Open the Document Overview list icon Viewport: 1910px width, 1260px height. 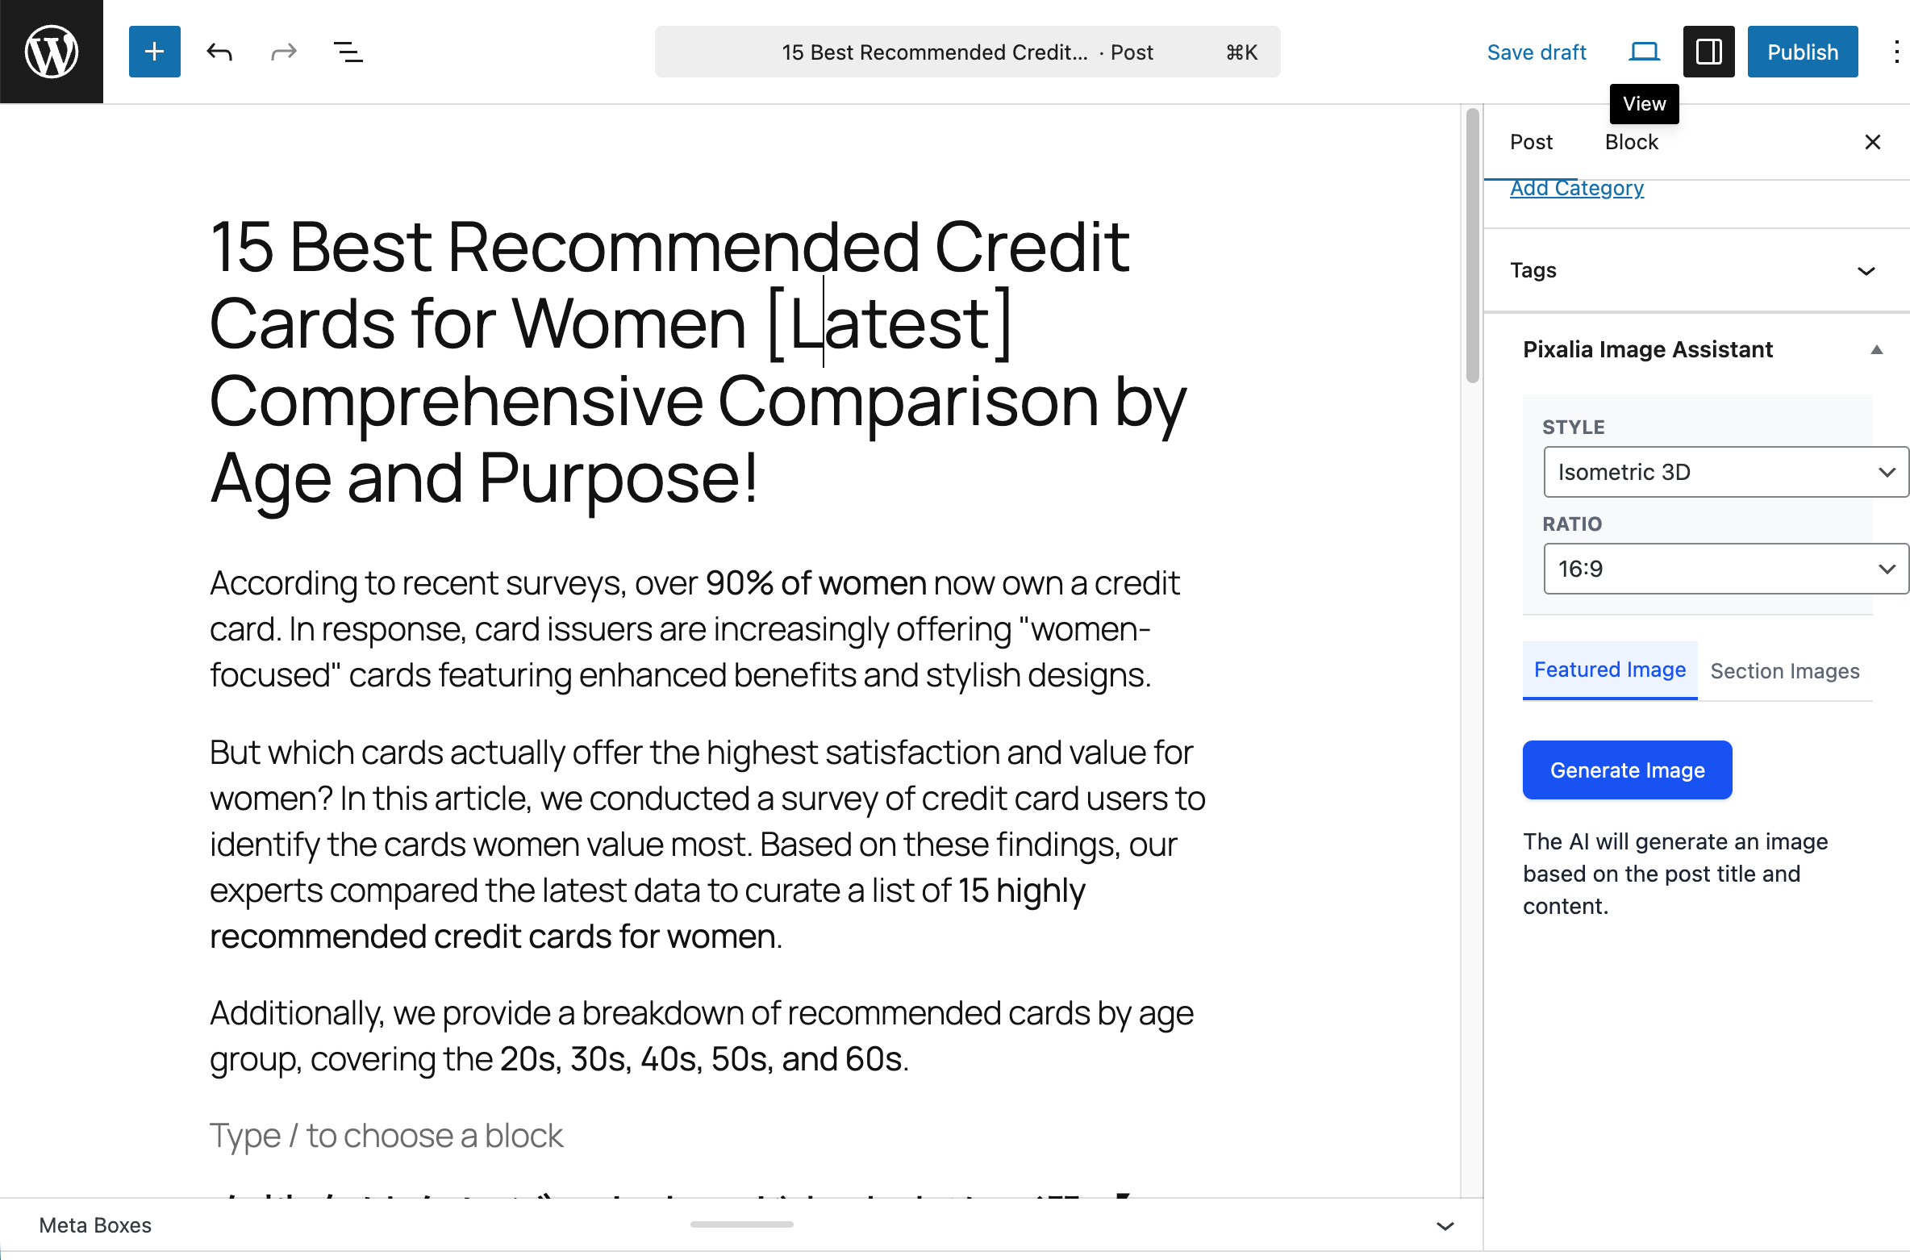[348, 52]
